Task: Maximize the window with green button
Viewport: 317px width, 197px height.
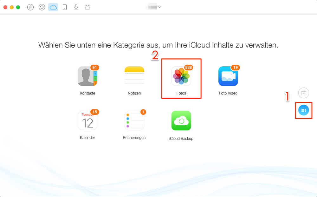Action: coord(18,7)
